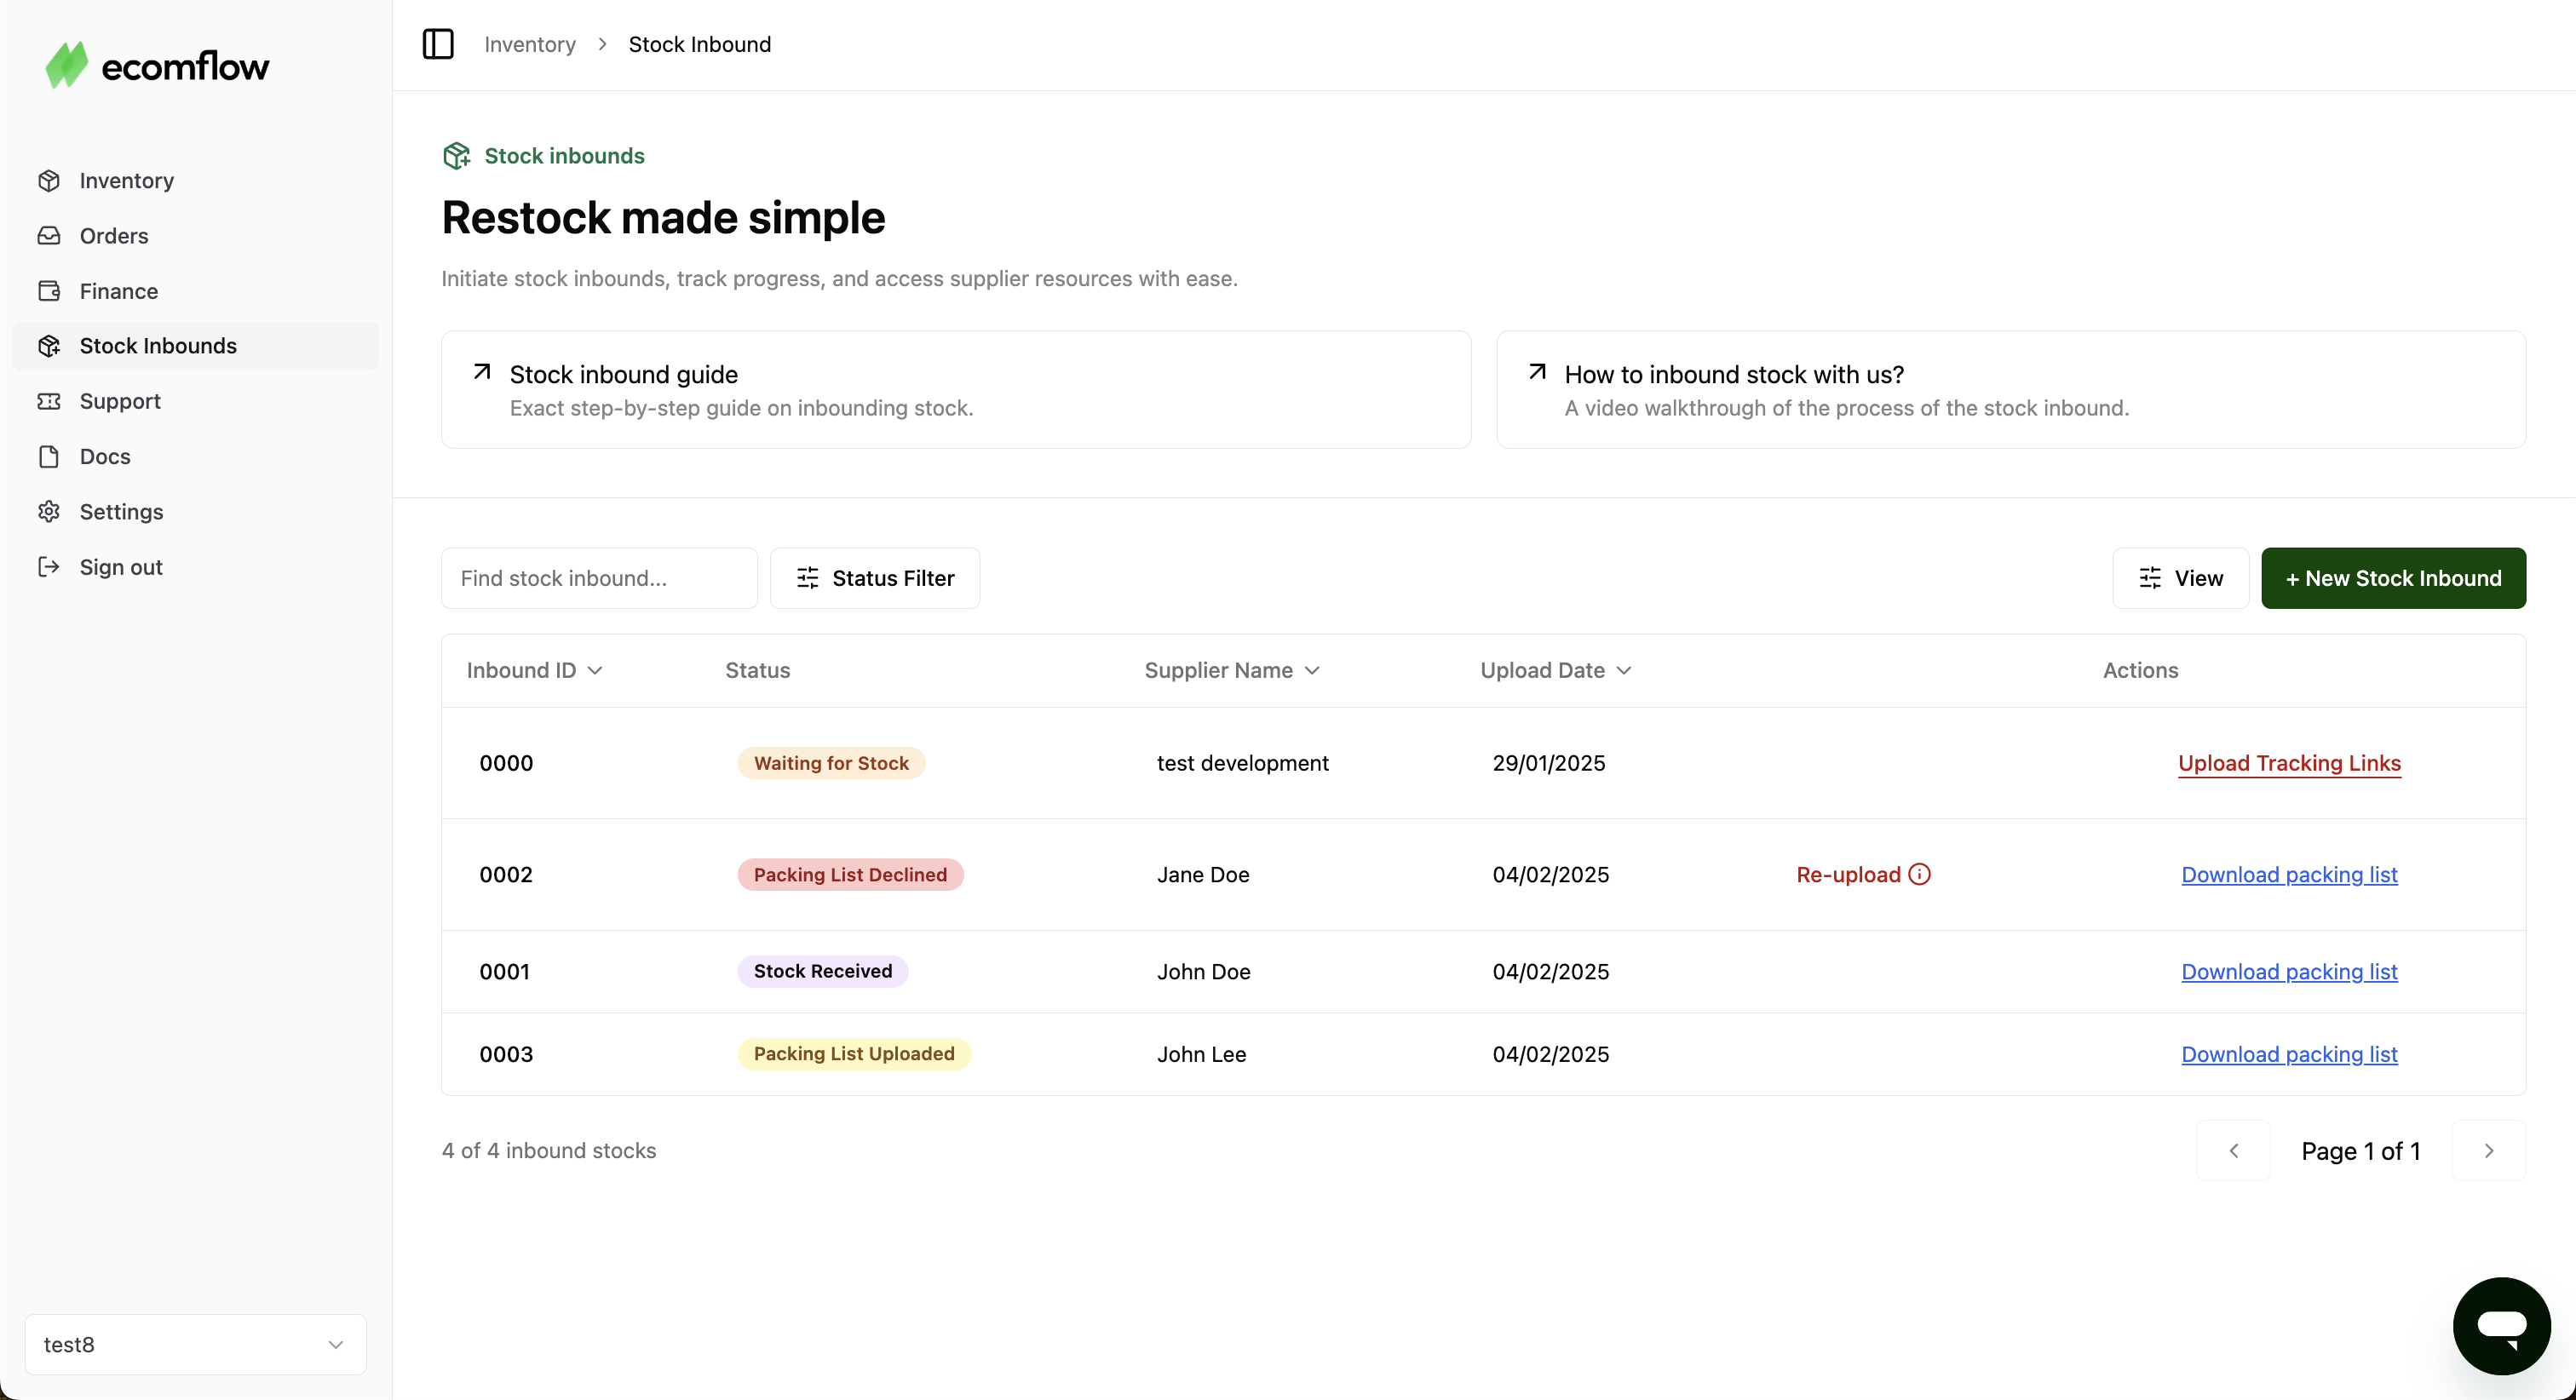Click the Finance wallet icon in the sidebar

coord(49,291)
